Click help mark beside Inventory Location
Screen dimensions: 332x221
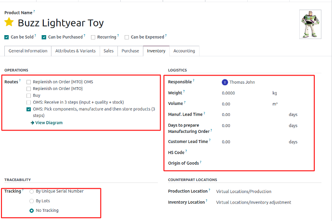[206, 201]
